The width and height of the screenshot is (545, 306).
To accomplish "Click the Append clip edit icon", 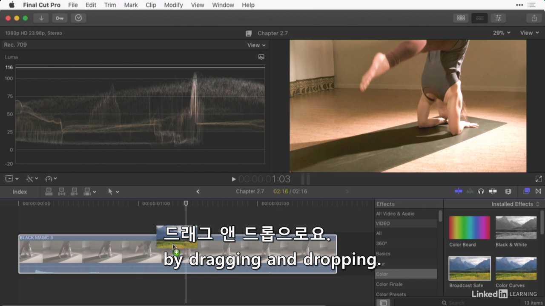I will 74,192.
